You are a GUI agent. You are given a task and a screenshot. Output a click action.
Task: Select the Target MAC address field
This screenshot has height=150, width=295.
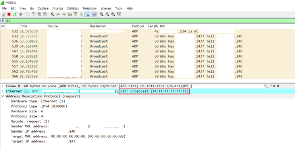coord(68,136)
